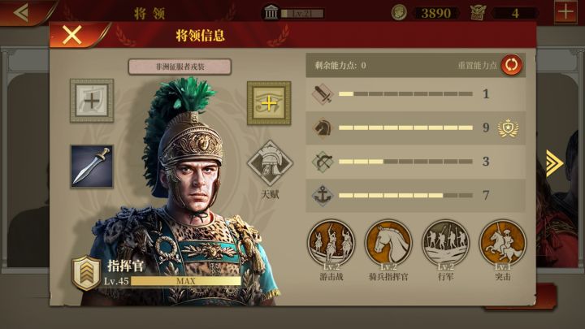
Task: Click the Lv.45 MAX experience bar
Action: click(185, 281)
